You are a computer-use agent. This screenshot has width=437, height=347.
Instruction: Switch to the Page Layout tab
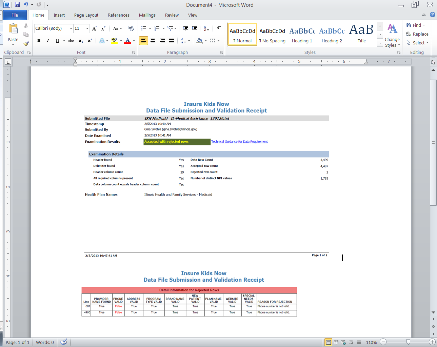click(86, 15)
